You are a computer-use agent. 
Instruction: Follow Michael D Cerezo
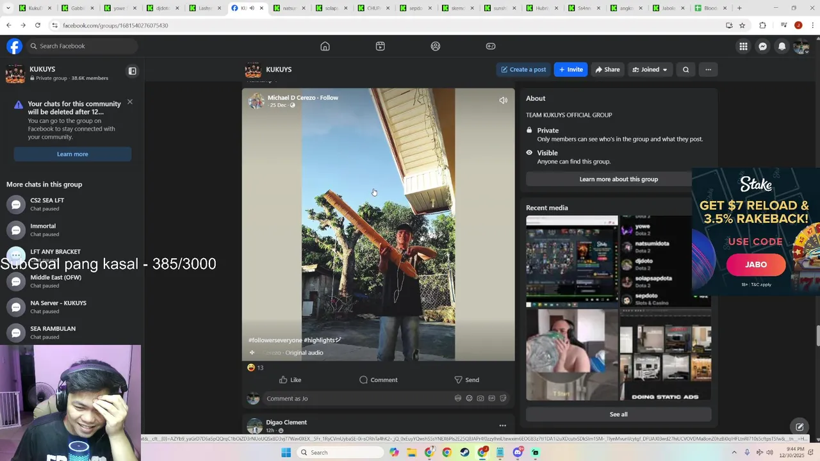pyautogui.click(x=329, y=98)
